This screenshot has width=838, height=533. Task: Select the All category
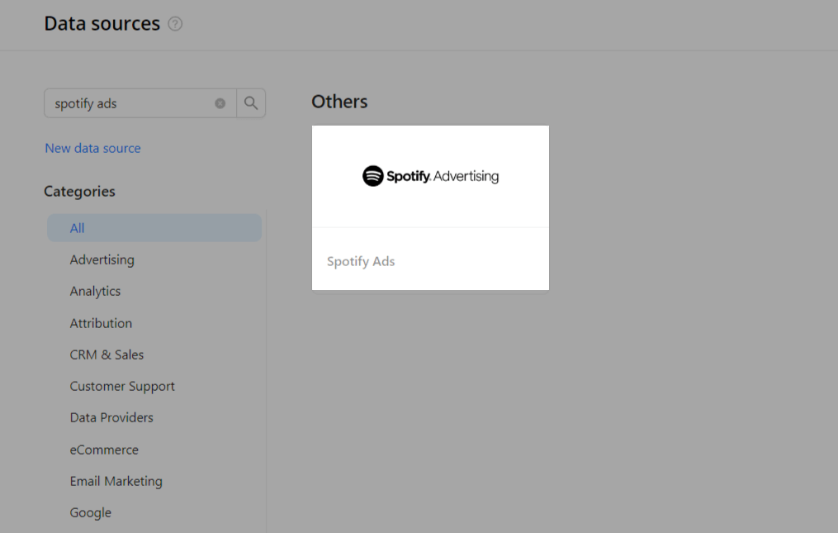click(154, 228)
